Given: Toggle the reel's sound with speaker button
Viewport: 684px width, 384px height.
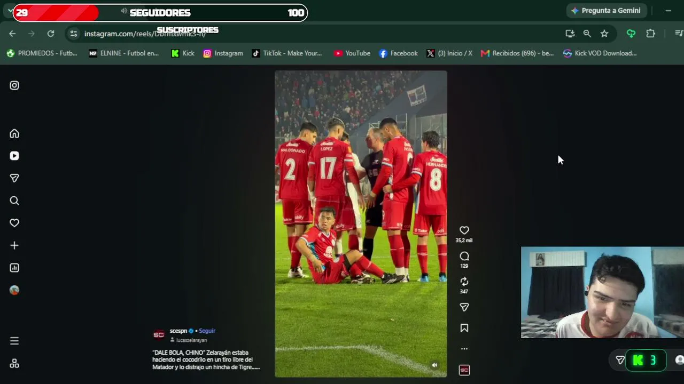Looking at the screenshot, I should pyautogui.click(x=434, y=365).
